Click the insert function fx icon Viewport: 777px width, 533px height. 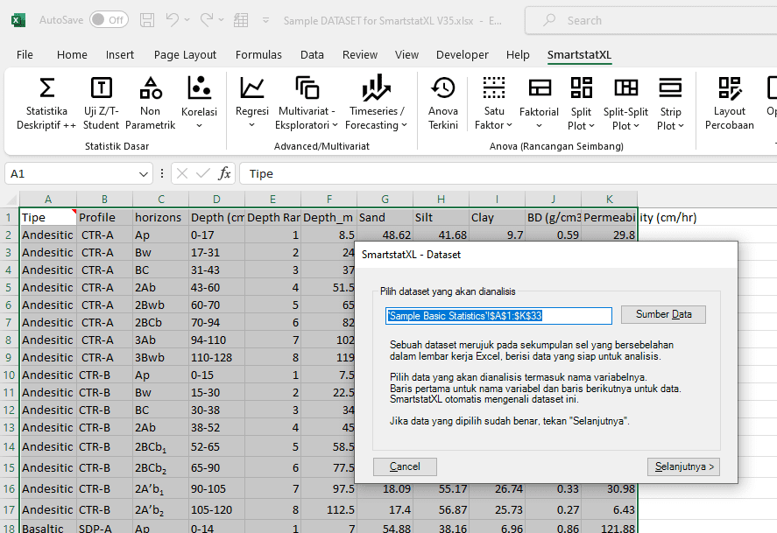click(x=225, y=173)
